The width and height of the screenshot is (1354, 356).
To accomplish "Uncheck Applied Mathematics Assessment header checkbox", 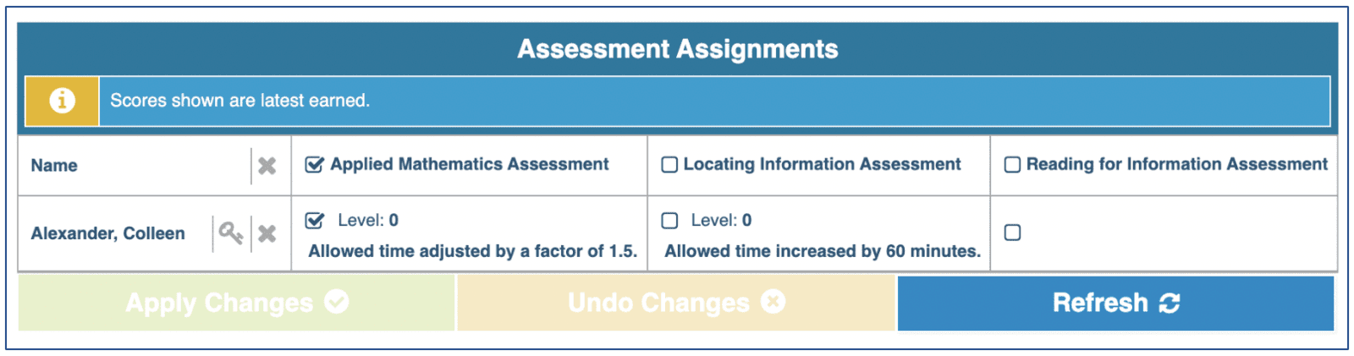I will point(315,165).
